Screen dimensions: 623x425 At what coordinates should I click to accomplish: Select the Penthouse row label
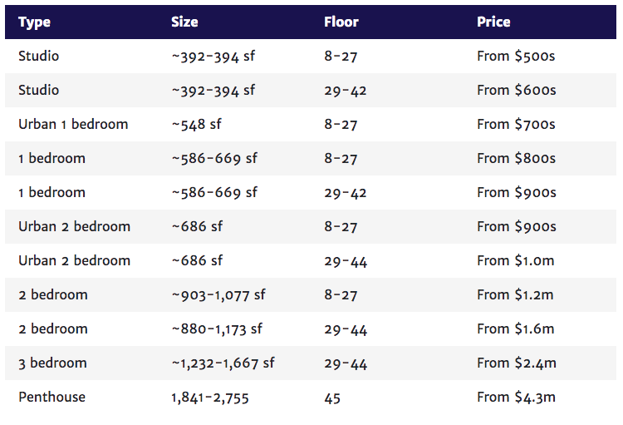click(x=52, y=398)
